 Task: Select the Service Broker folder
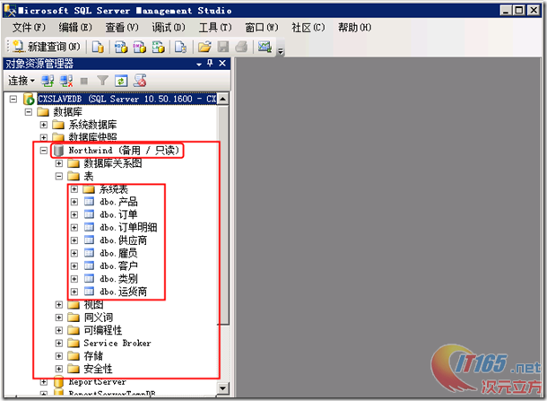click(117, 343)
